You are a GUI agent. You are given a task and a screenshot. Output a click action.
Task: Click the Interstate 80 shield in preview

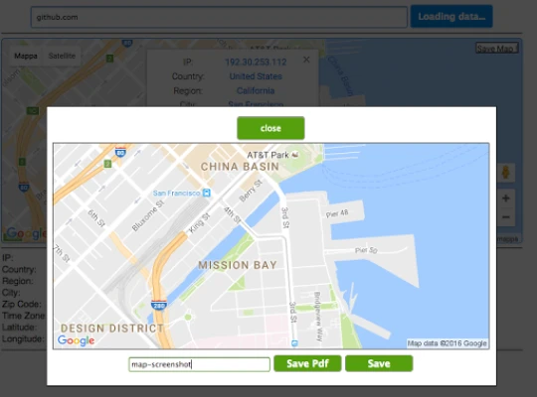pyautogui.click(x=120, y=151)
